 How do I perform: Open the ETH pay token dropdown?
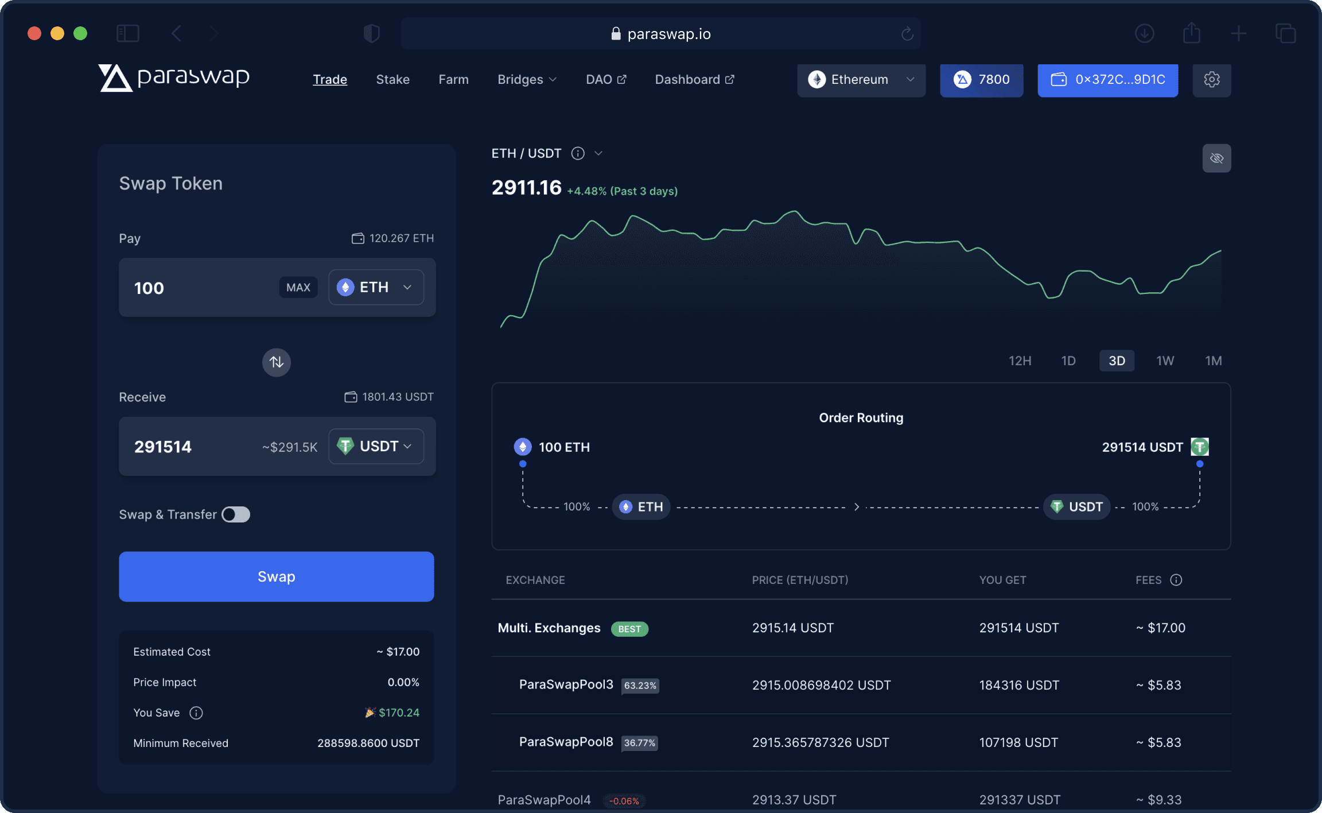tap(376, 287)
